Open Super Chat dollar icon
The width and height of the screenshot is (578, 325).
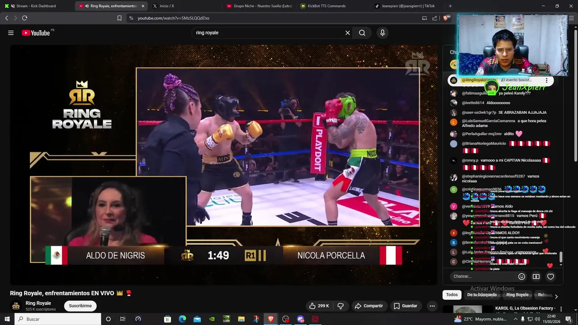coord(536,276)
